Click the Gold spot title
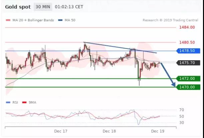 click(x=18, y=7)
